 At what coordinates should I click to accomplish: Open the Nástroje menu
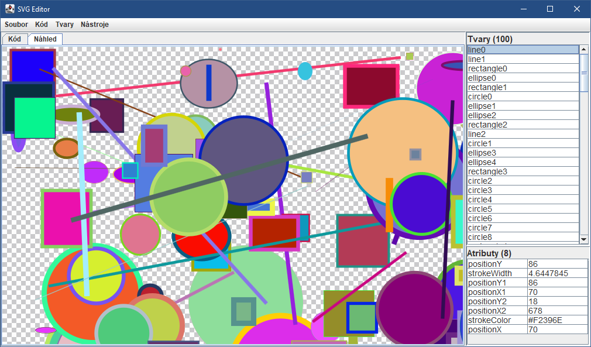95,25
